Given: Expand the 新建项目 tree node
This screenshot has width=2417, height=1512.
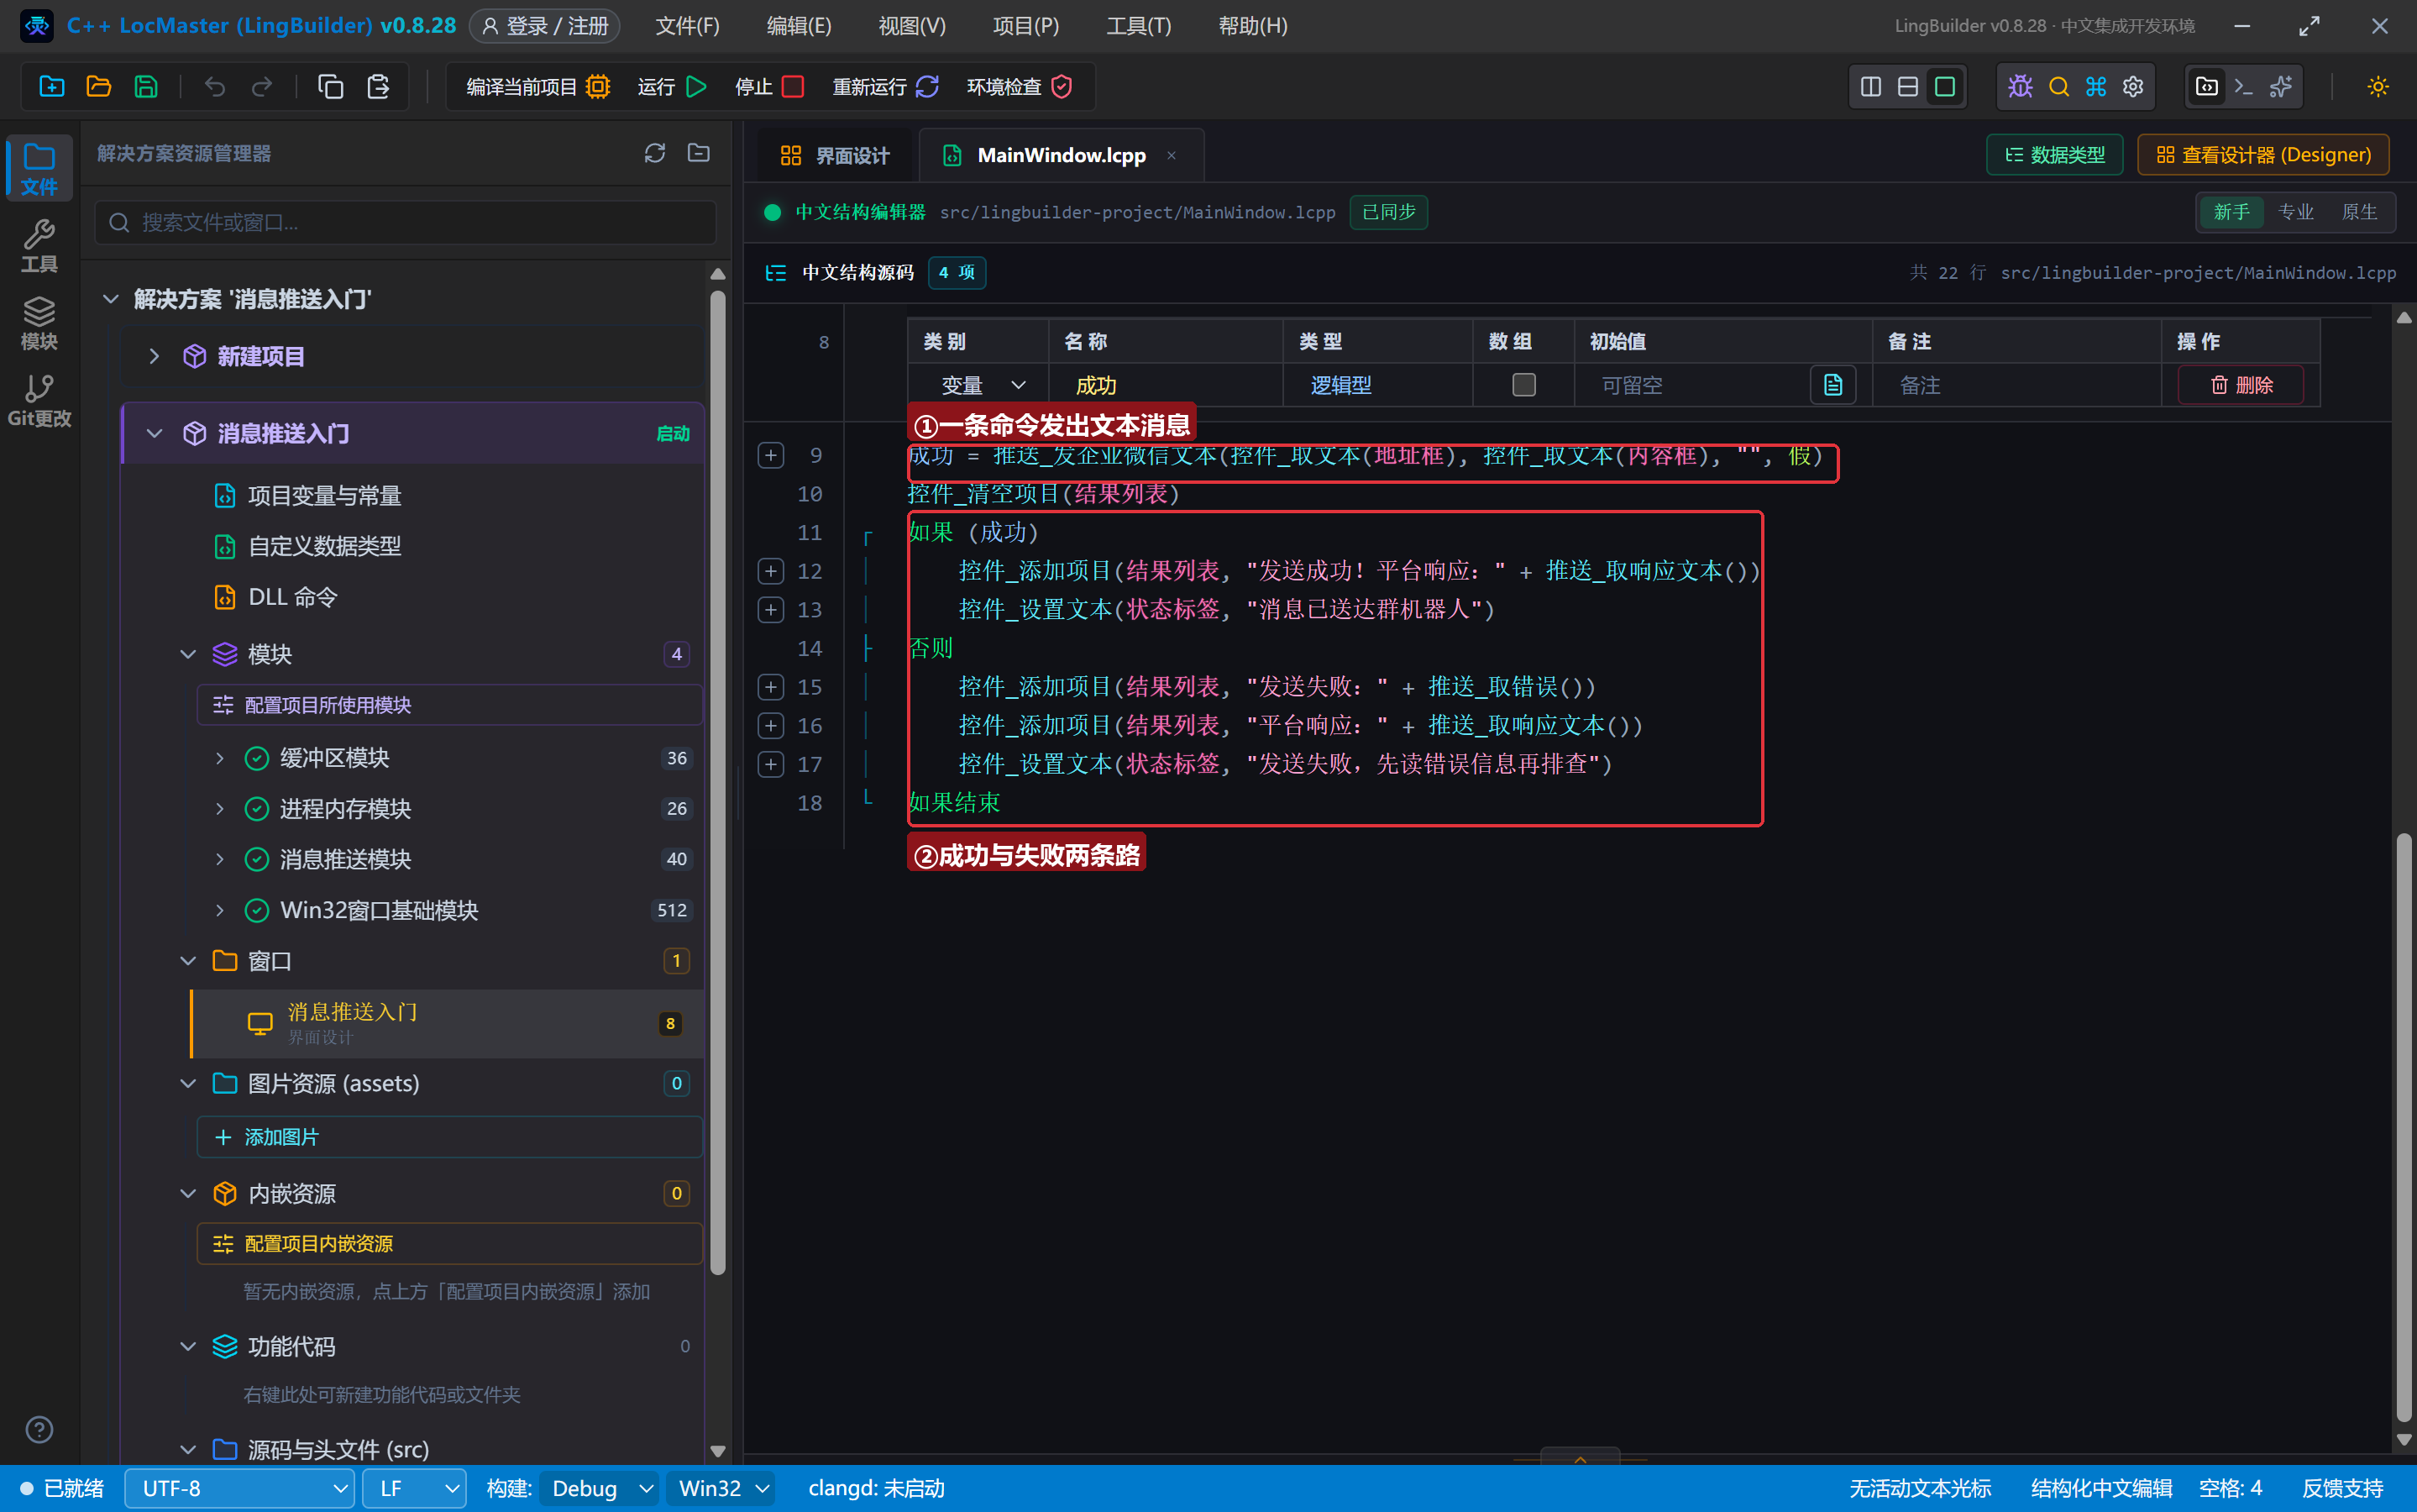Looking at the screenshot, I should 154,356.
